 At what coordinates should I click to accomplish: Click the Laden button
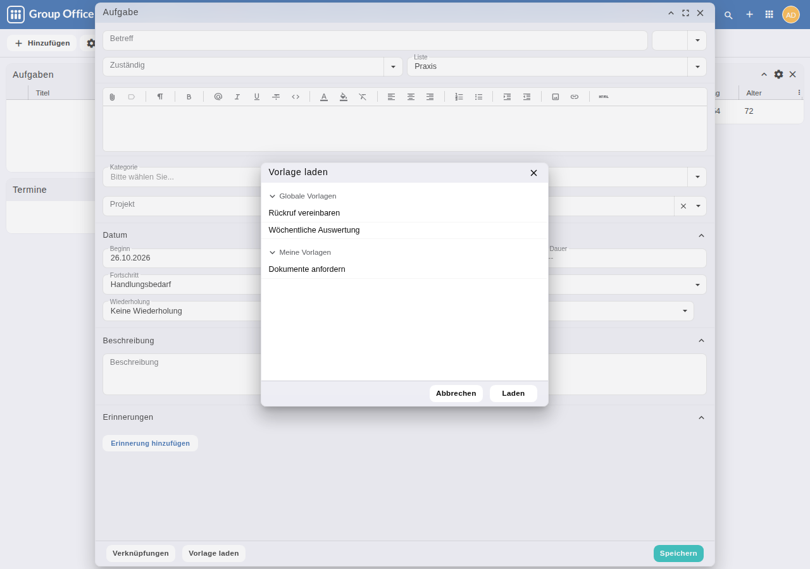pos(513,393)
